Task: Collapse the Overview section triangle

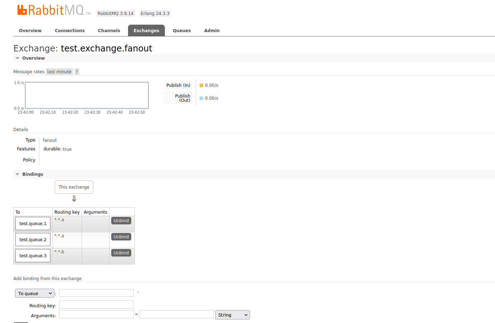Action: tap(17, 58)
